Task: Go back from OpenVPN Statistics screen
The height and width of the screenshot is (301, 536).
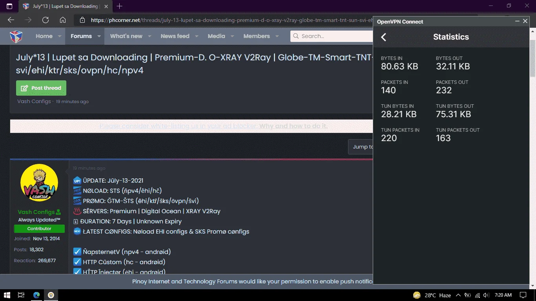Action: point(384,37)
